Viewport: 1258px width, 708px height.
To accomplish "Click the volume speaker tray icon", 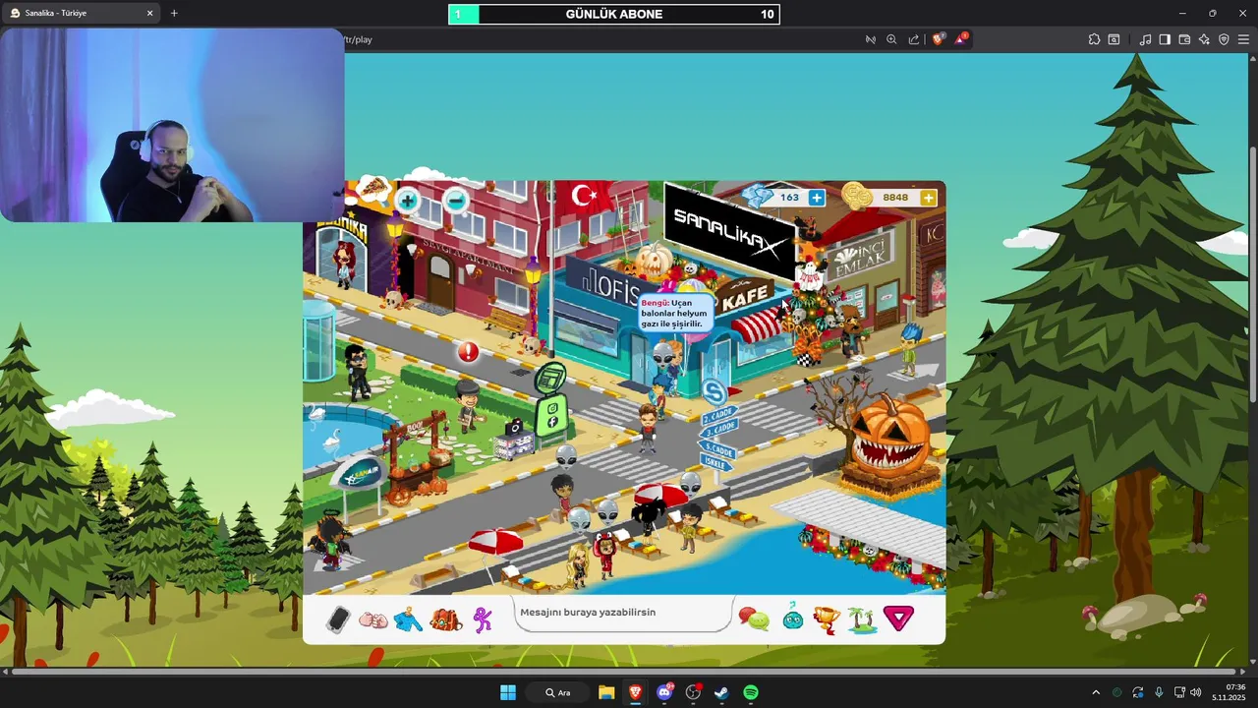I will coord(1195,692).
